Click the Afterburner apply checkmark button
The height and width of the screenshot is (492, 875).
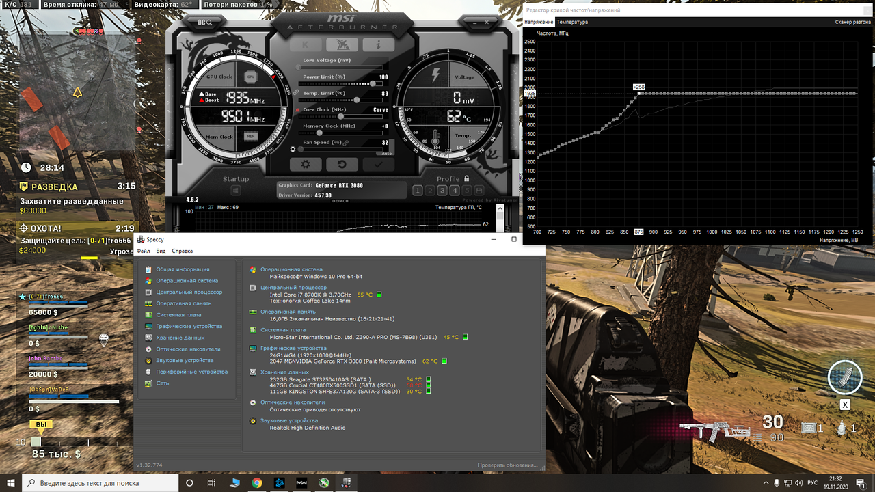tap(378, 164)
